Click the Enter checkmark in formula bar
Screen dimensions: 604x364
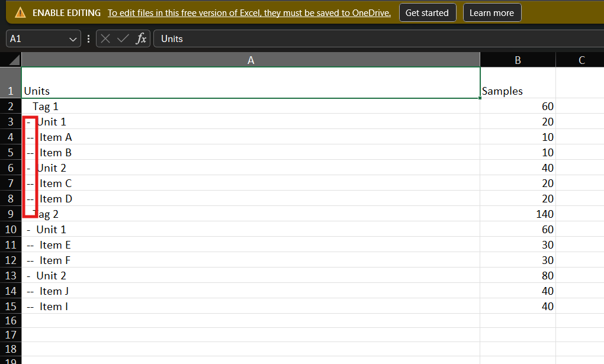click(123, 38)
